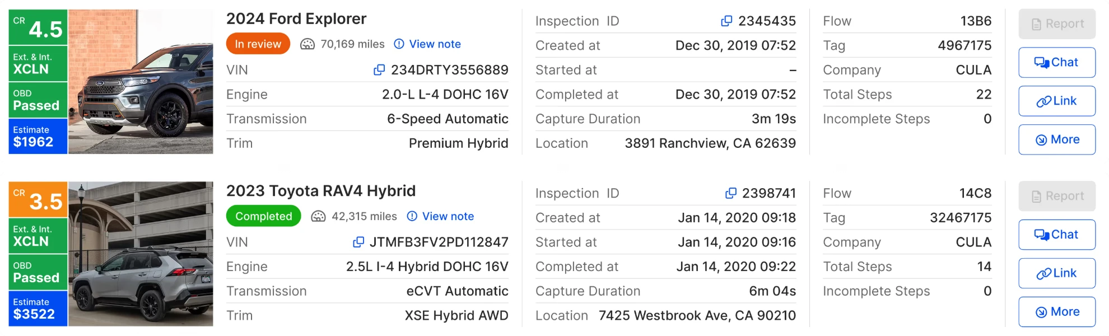Click the In review status badge

(x=258, y=44)
